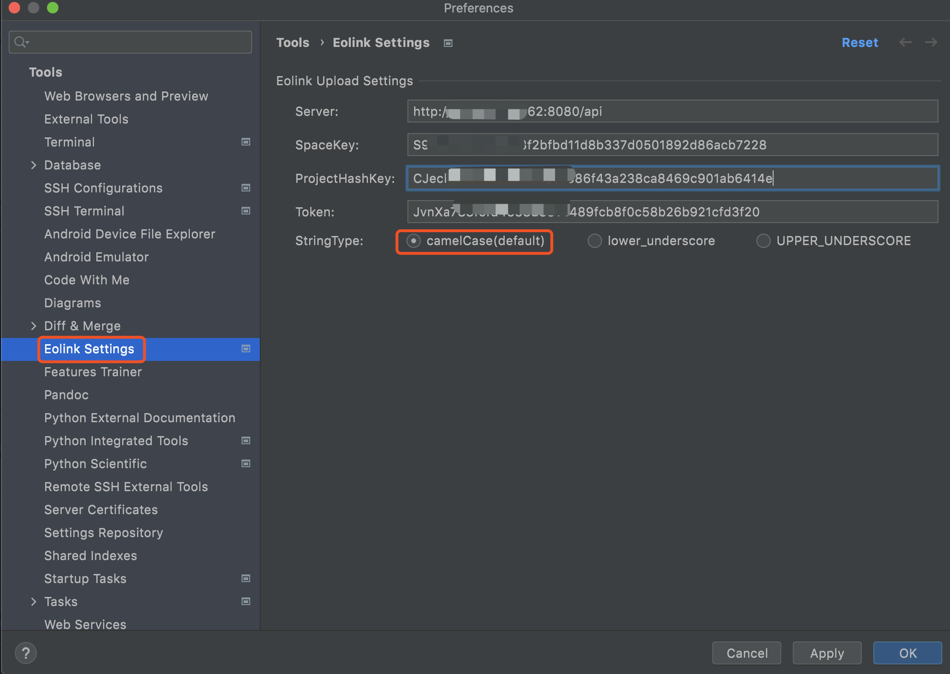This screenshot has height=674, width=950.
Task: Open External Tools settings
Action: [x=86, y=119]
